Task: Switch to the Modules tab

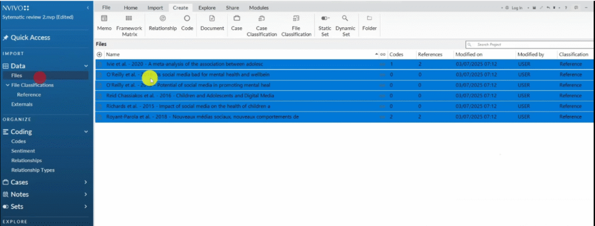Action: [259, 8]
